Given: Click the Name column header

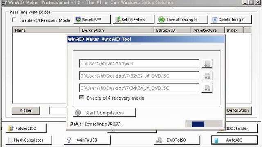Looking at the screenshot, I should click(x=45, y=30).
